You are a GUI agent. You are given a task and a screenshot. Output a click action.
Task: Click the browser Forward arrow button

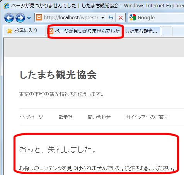click(x=20, y=18)
